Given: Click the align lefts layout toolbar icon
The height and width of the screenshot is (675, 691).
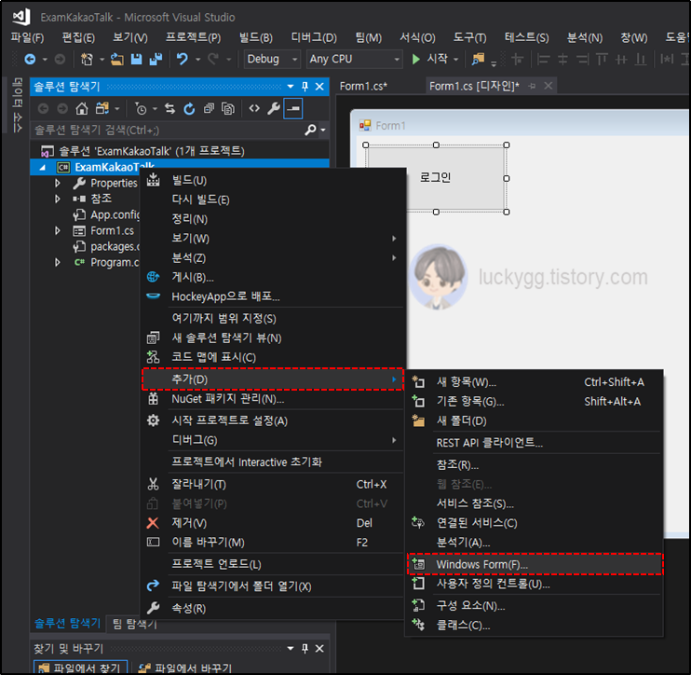Looking at the screenshot, I should tap(543, 59).
